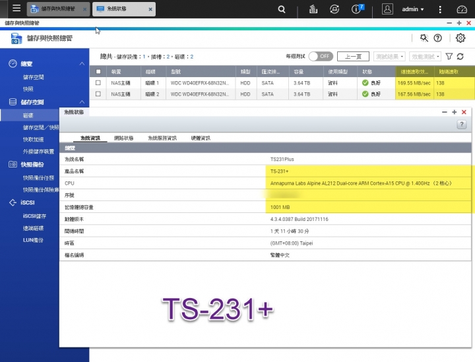
Task: Click firmware version 4.3.4.0387 value
Action: click(x=299, y=219)
